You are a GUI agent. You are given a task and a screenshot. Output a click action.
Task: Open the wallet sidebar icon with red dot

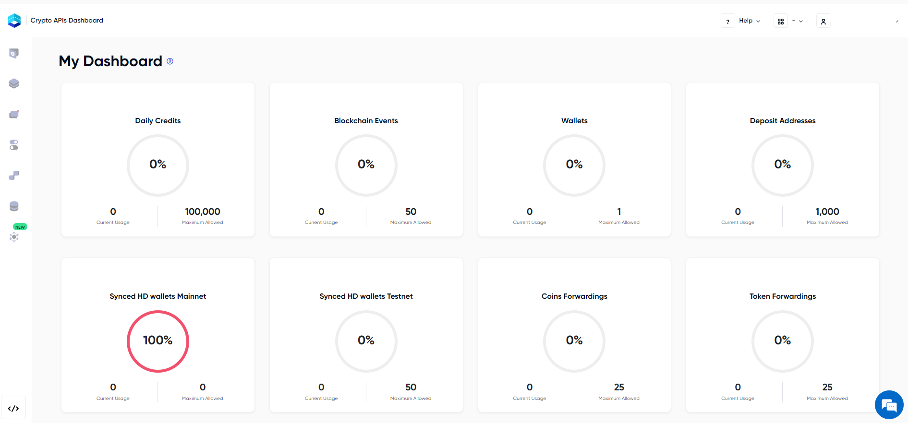coord(14,114)
